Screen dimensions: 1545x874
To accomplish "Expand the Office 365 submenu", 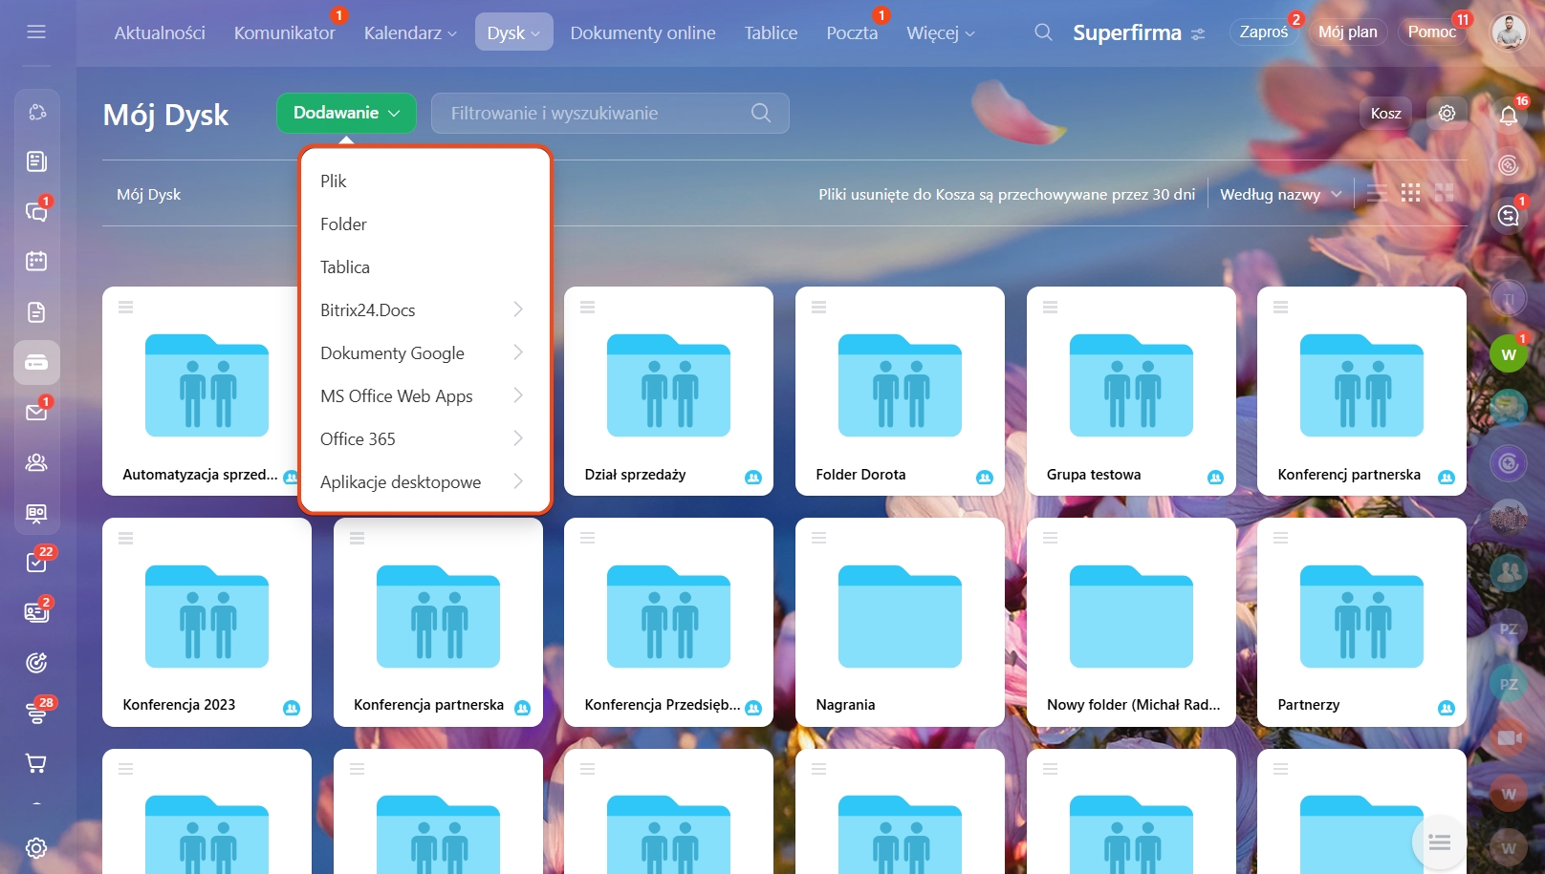I will (425, 438).
